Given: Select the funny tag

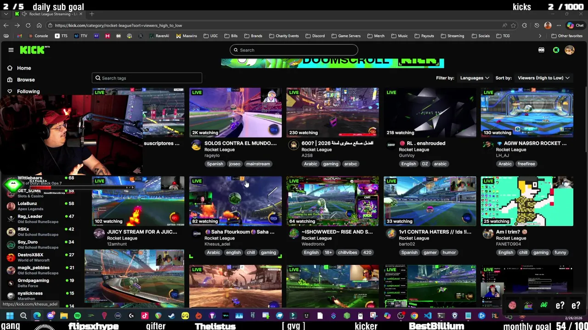Looking at the screenshot, I should pos(560,252).
